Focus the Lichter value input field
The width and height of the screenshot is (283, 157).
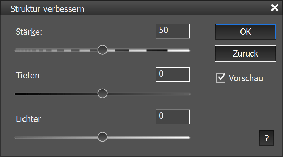173,117
